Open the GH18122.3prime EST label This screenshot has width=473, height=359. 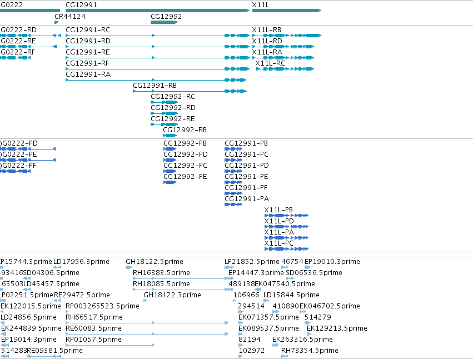tap(172, 295)
